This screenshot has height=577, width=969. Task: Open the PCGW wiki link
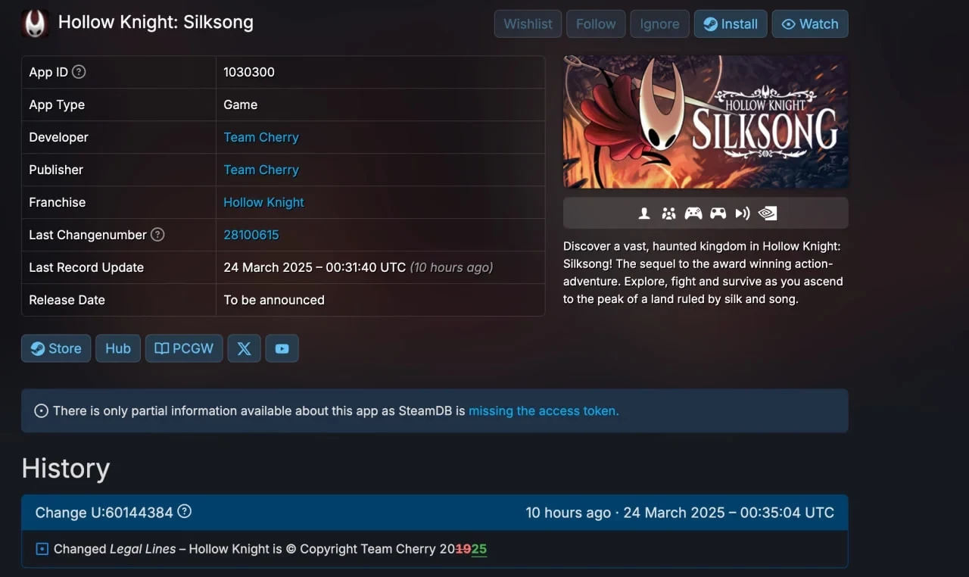click(x=184, y=348)
